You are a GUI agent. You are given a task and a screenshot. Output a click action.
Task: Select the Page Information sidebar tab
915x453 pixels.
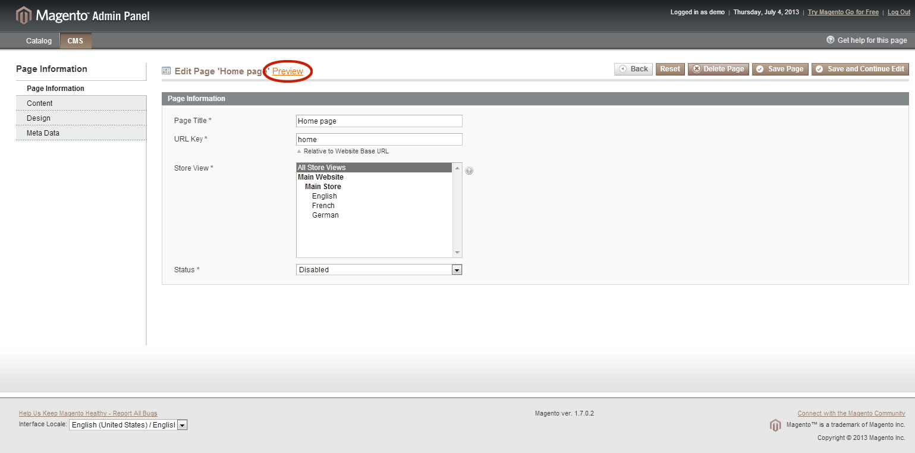pos(81,88)
